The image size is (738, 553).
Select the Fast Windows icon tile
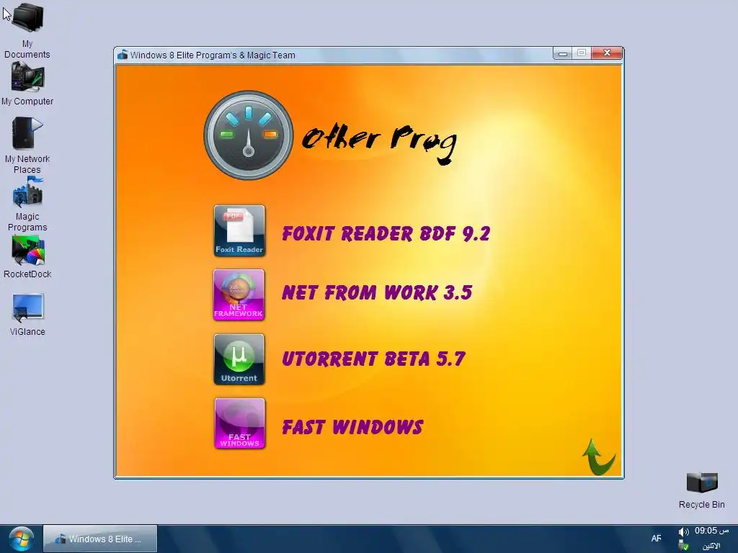click(x=239, y=423)
